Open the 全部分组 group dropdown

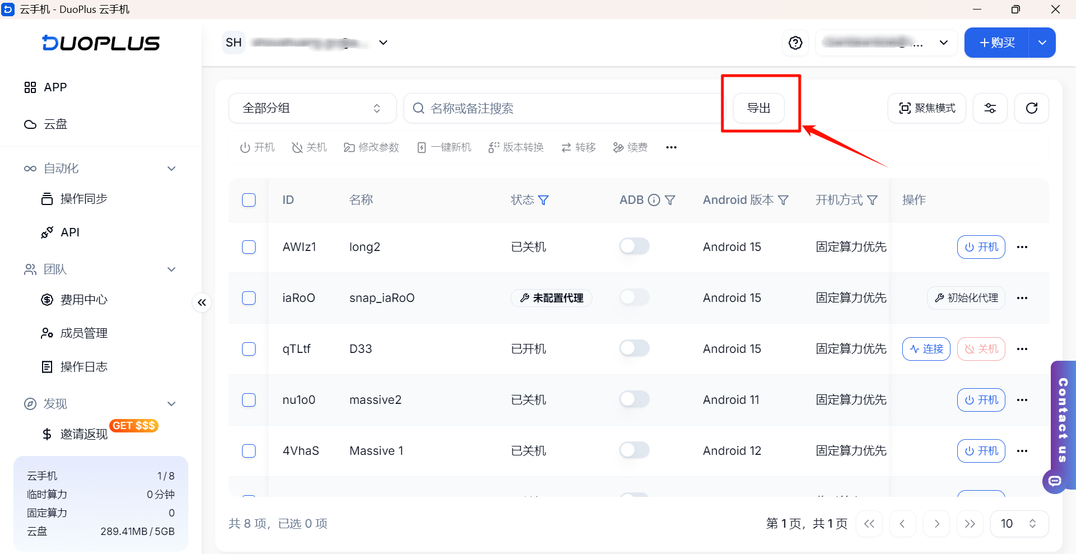[312, 108]
